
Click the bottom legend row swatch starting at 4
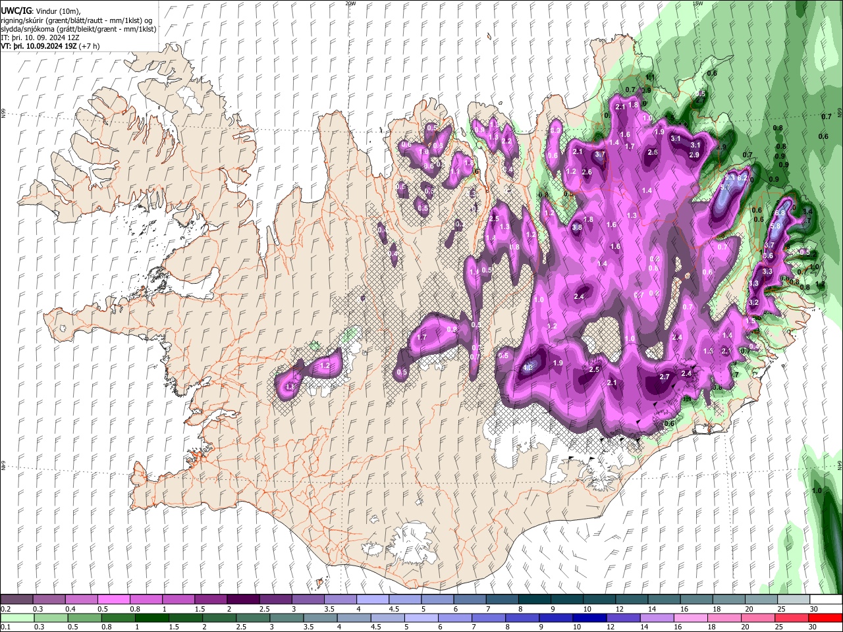[x=354, y=618]
